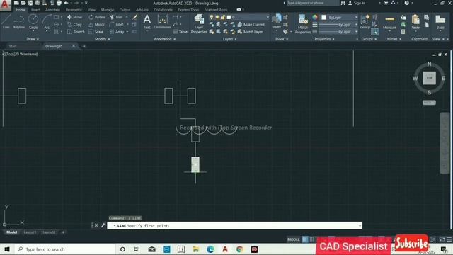This screenshot has height=255, width=453.
Task: Toggle layer lock padlock icon
Action: click(223, 17)
